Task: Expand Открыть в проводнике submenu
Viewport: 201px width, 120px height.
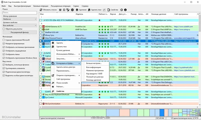Action: coord(66,75)
